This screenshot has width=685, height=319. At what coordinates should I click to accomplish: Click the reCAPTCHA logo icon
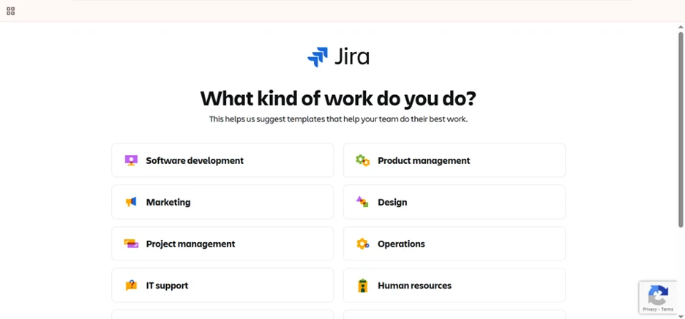pyautogui.click(x=659, y=296)
